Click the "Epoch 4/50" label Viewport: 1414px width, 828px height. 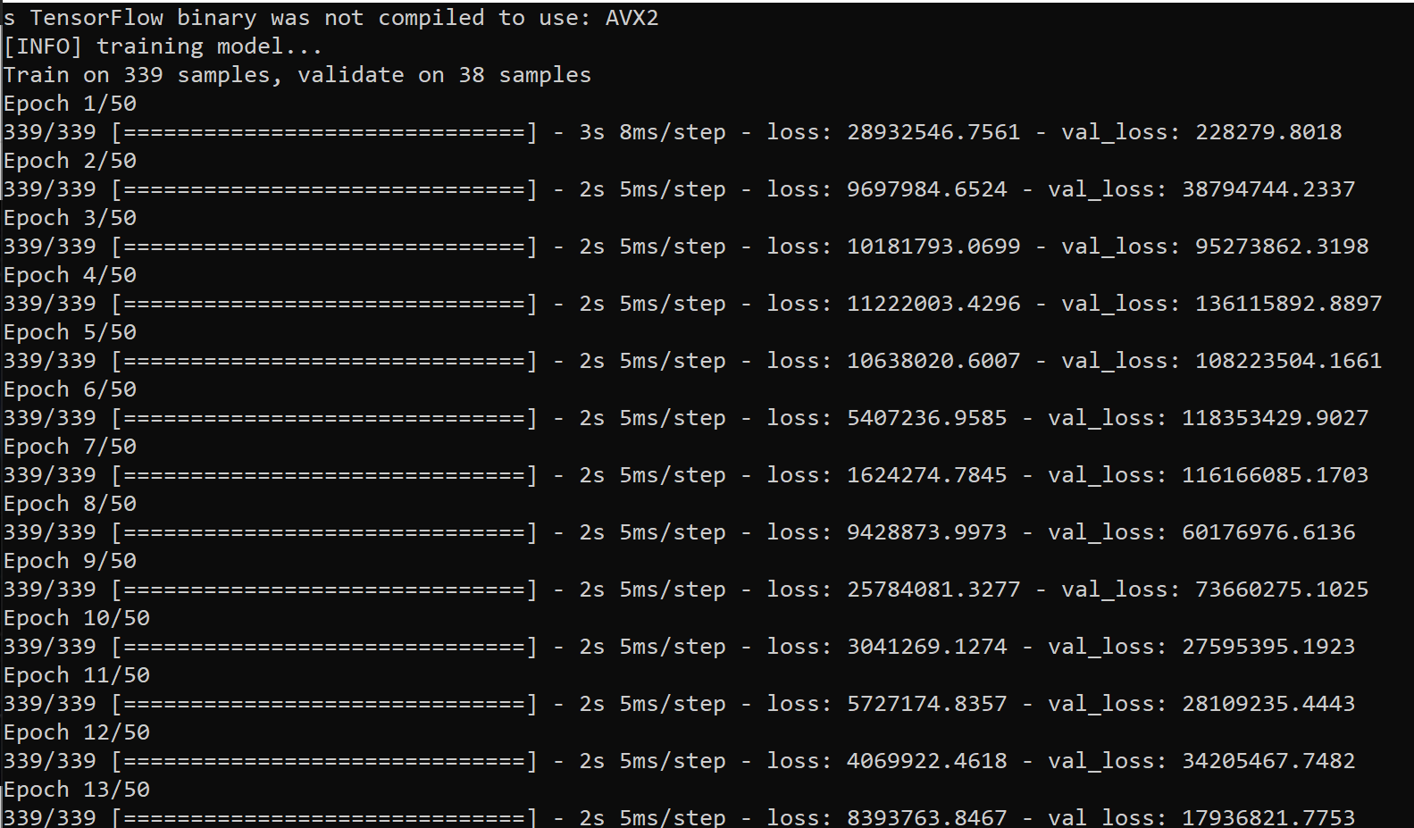[x=71, y=275]
